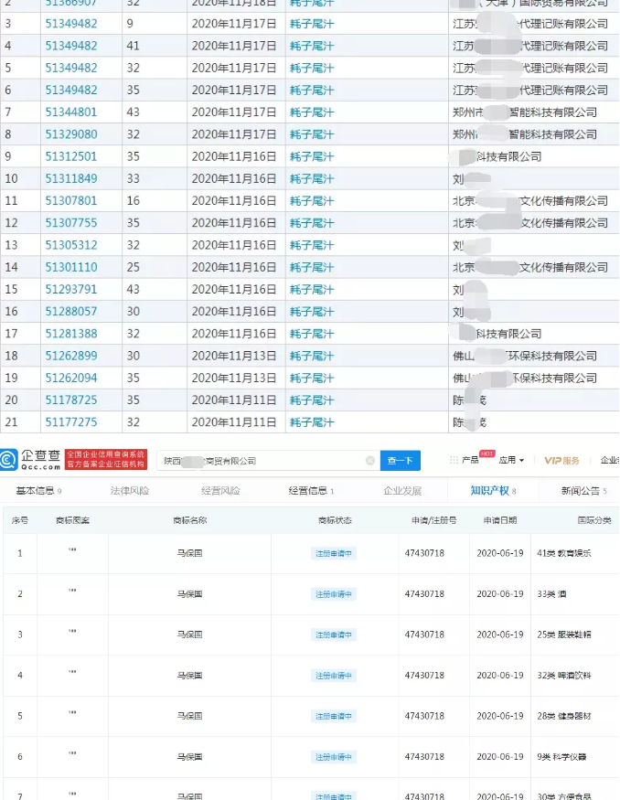Image resolution: width=620 pixels, height=800 pixels.
Task: Click the trademark image placeholder in 28类 健身器材 row
Action: tap(72, 713)
